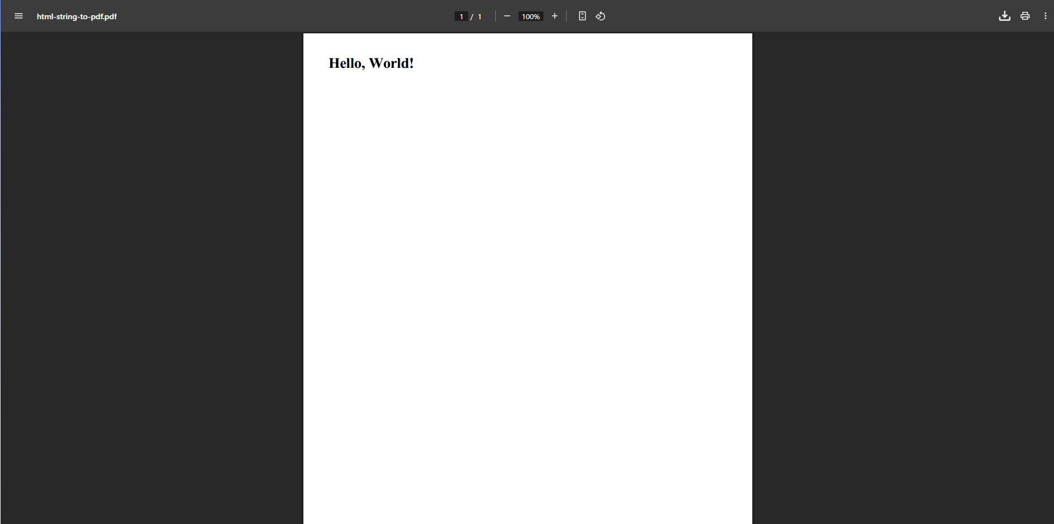The image size is (1054, 524).
Task: Click the current page number field
Action: point(461,16)
